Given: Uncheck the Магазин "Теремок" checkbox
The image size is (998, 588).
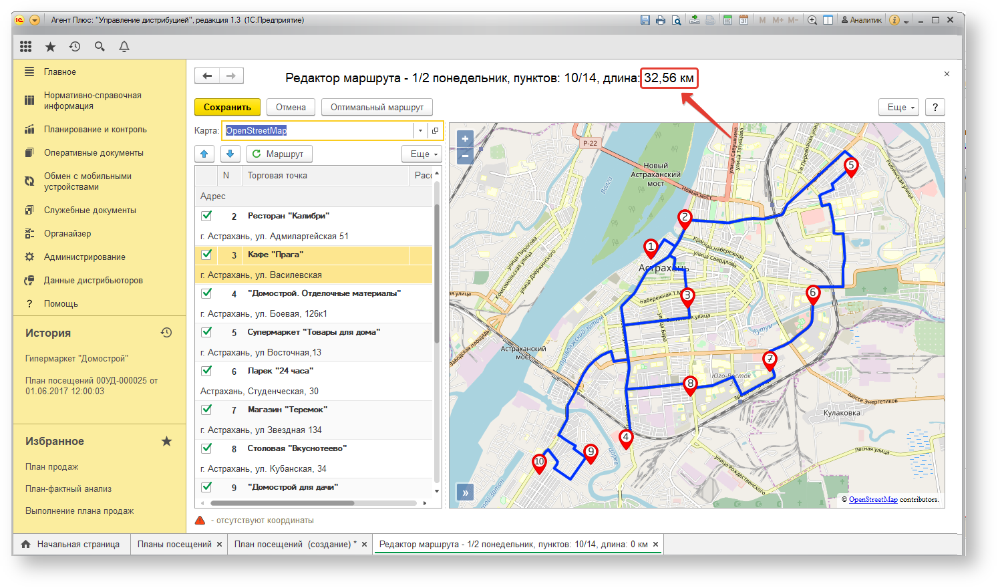Looking at the screenshot, I should [206, 409].
